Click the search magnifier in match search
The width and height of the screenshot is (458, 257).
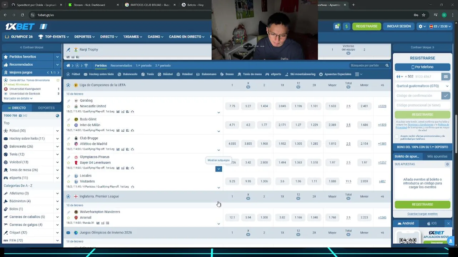[x=387, y=66]
